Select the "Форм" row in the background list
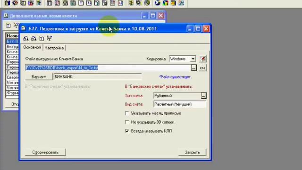The image size is (302, 170). [x=12, y=93]
